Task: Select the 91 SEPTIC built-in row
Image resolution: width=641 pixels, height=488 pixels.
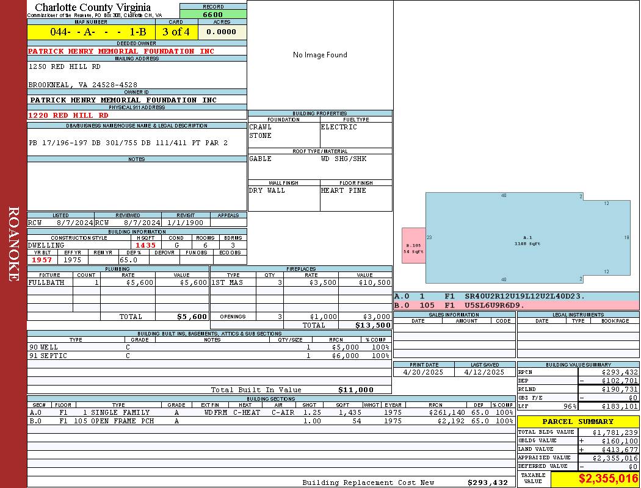Action: tap(209, 356)
